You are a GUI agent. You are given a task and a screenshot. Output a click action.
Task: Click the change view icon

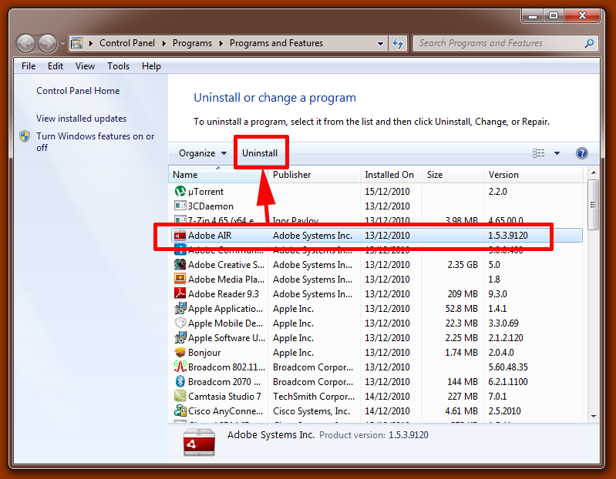[x=538, y=153]
